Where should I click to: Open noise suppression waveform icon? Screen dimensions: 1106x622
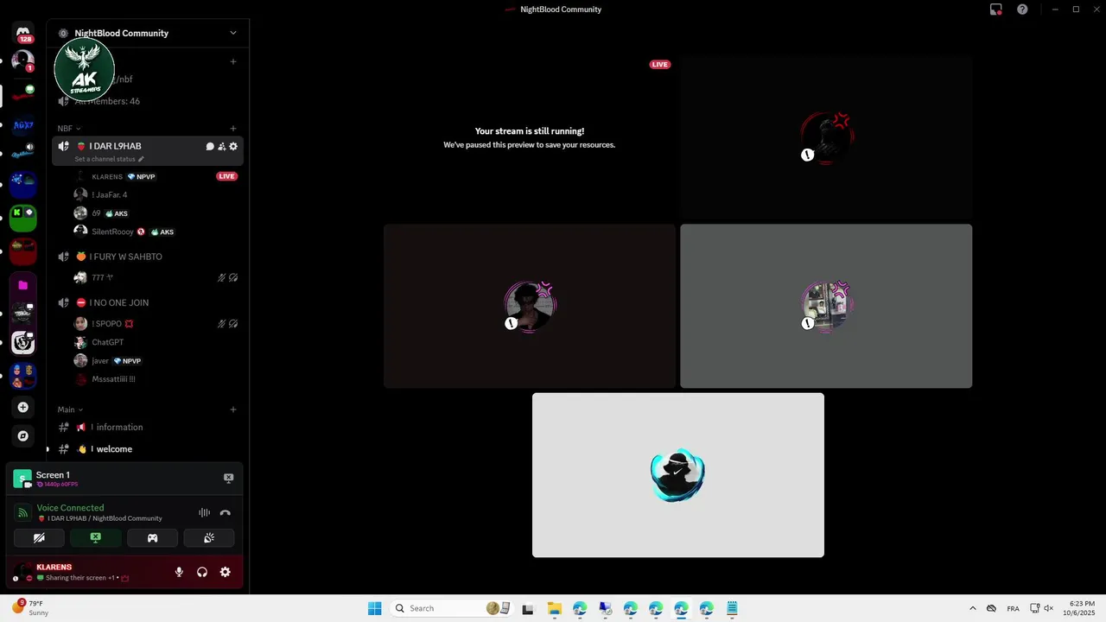[205, 512]
